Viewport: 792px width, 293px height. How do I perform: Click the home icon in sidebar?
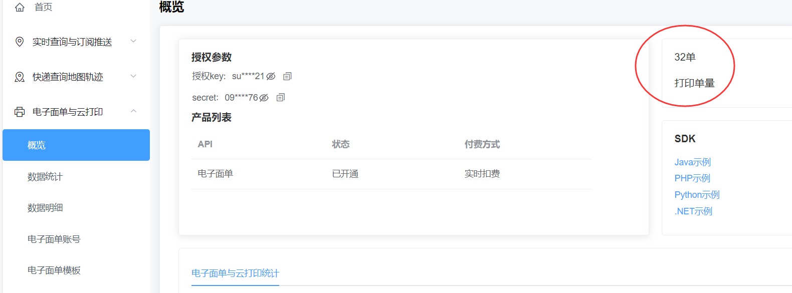click(20, 7)
